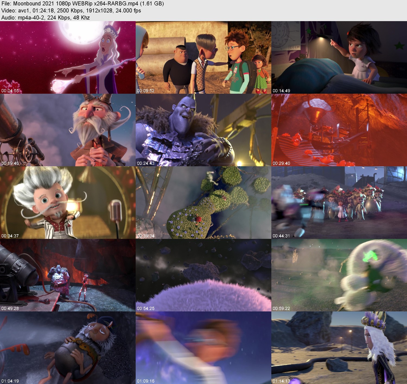Click the Video info line reading avc1

[71, 11]
